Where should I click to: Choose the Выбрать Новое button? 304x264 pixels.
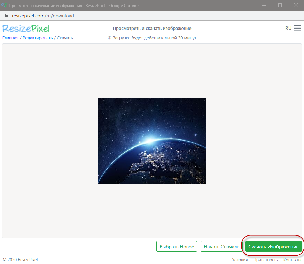(x=177, y=246)
